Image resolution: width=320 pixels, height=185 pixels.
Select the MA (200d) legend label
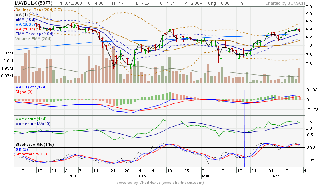point(25,24)
